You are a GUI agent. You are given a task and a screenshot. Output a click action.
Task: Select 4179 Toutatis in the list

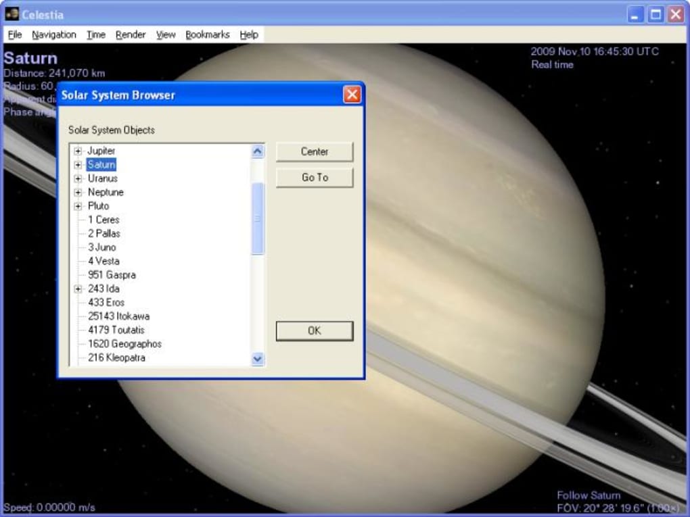(116, 330)
